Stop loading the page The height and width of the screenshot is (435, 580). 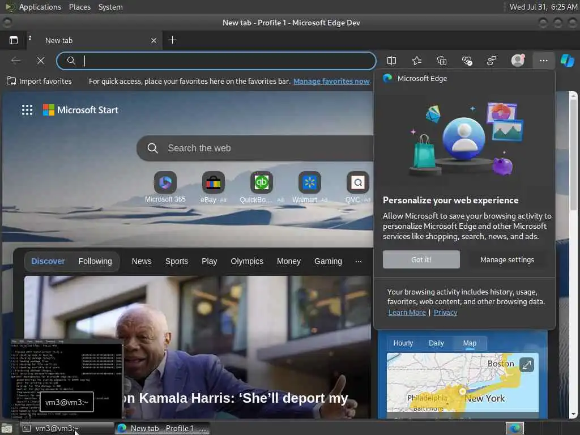[41, 61]
